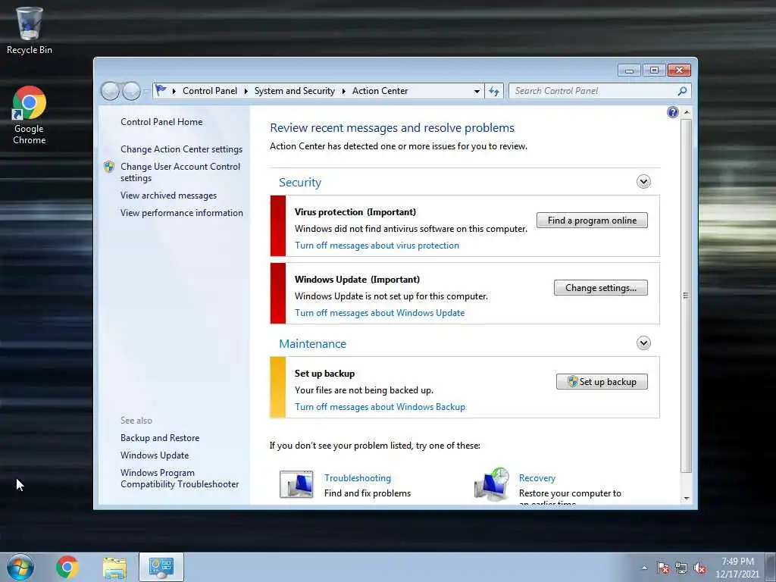Click the Forward navigation arrow
This screenshot has width=776, height=582.
coord(131,91)
